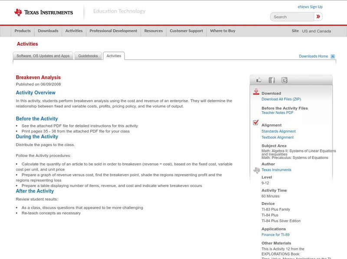347x259 pixels.
Task: Switch to Software, OS Updates and Apps tab
Action: coord(43,56)
